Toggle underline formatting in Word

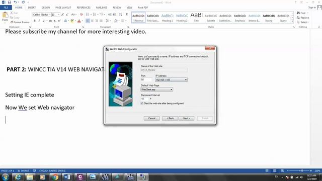coord(44,21)
